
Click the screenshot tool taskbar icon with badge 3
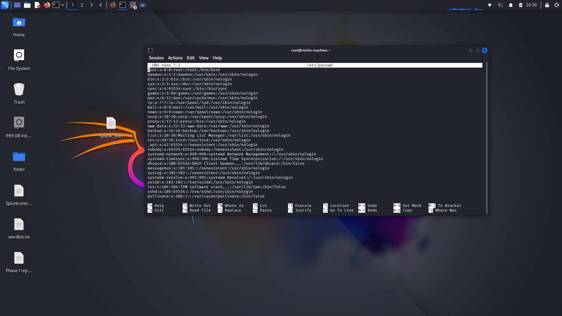(132, 5)
